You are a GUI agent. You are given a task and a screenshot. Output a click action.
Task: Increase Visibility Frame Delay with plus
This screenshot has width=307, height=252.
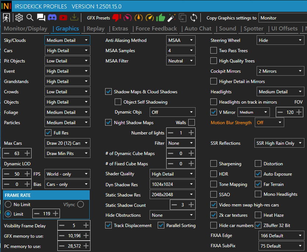(86, 226)
